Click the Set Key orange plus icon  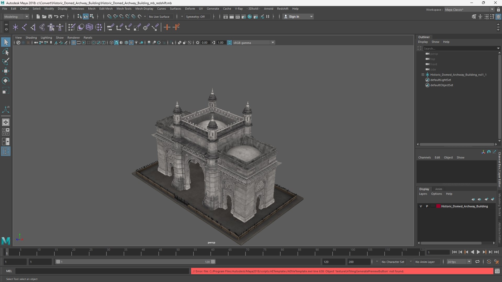tap(167, 27)
